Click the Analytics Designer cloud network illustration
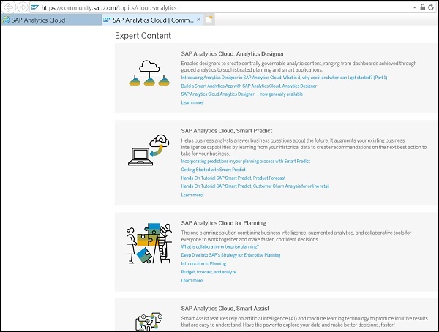Image resolution: width=439 pixels, height=332 pixels. click(x=148, y=73)
